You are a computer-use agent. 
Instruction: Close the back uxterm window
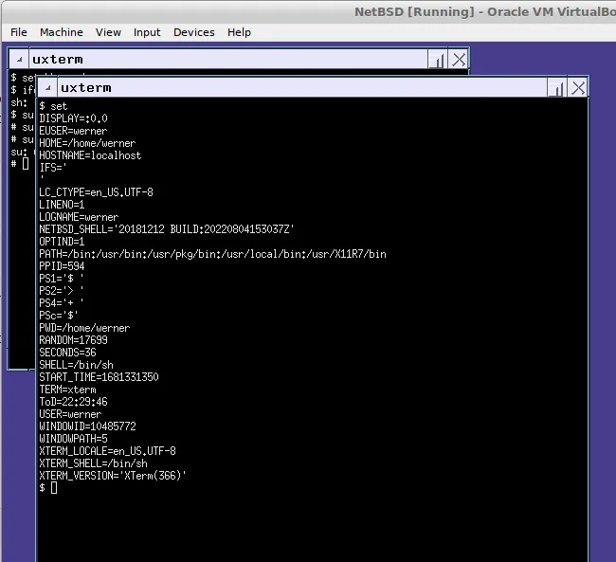coord(459,60)
